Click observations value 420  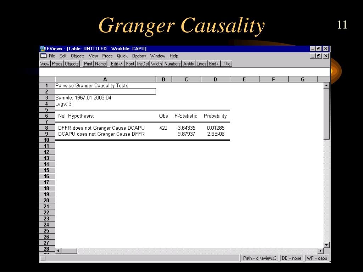coord(163,128)
